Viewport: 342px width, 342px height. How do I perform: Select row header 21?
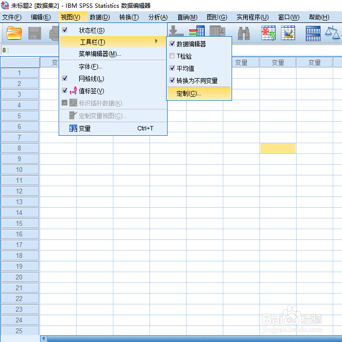[20, 288]
